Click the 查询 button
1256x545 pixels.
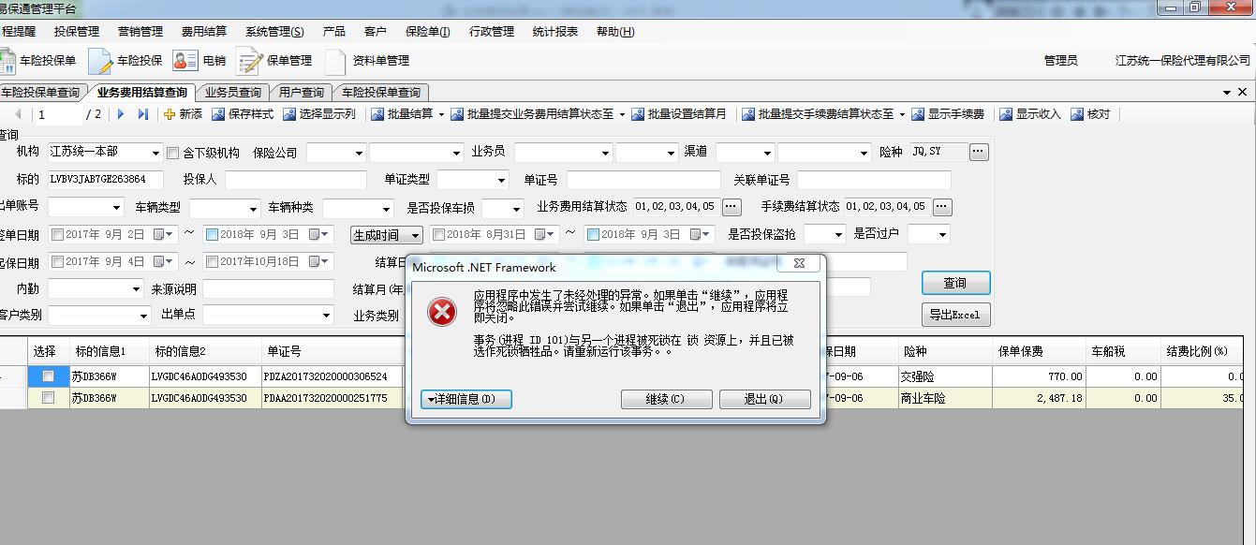(955, 283)
